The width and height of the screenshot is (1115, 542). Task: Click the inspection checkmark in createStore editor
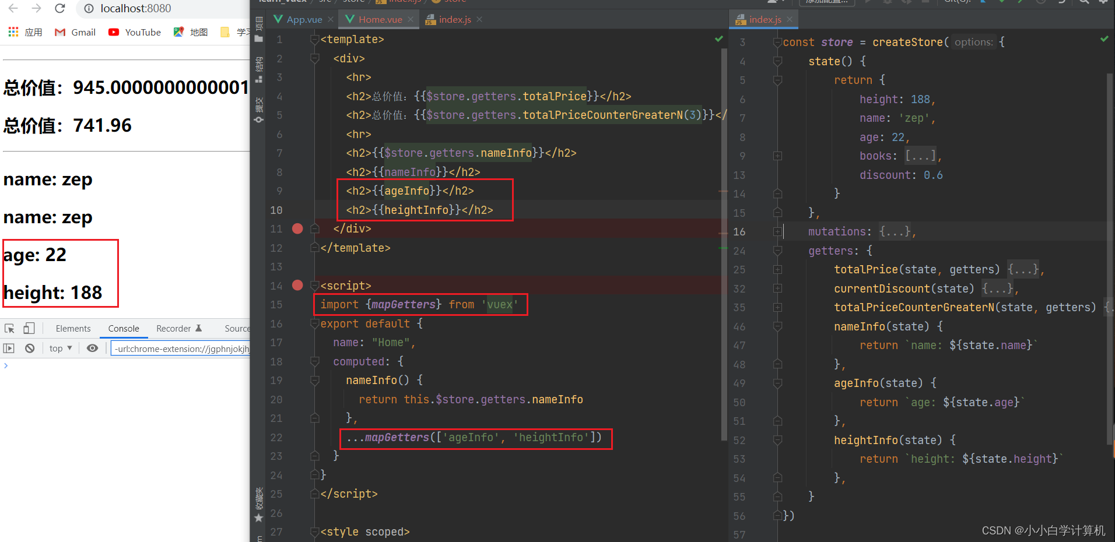click(1105, 39)
